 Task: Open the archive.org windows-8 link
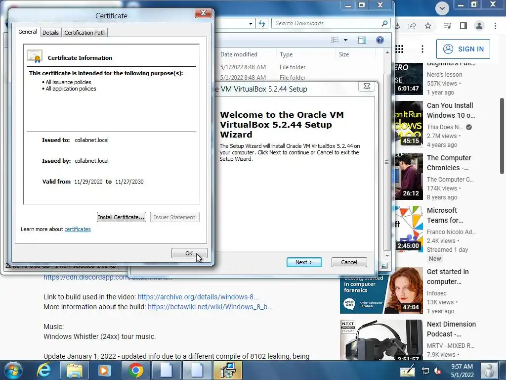pos(198,297)
